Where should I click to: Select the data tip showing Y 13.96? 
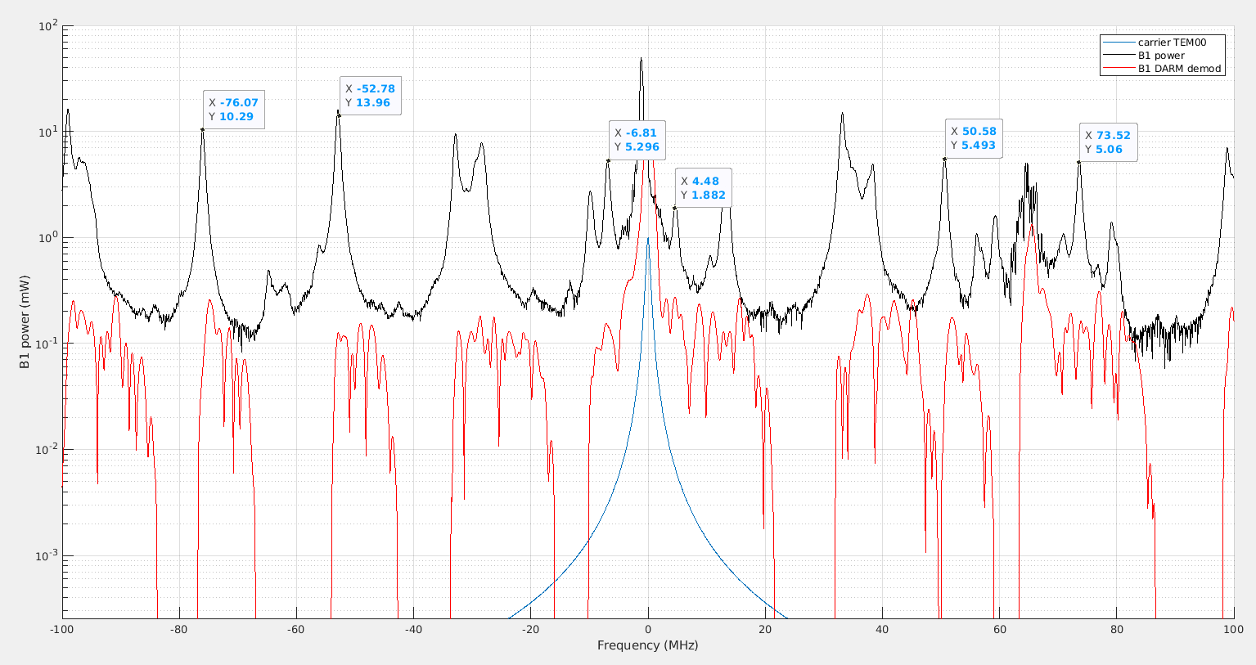click(x=370, y=96)
